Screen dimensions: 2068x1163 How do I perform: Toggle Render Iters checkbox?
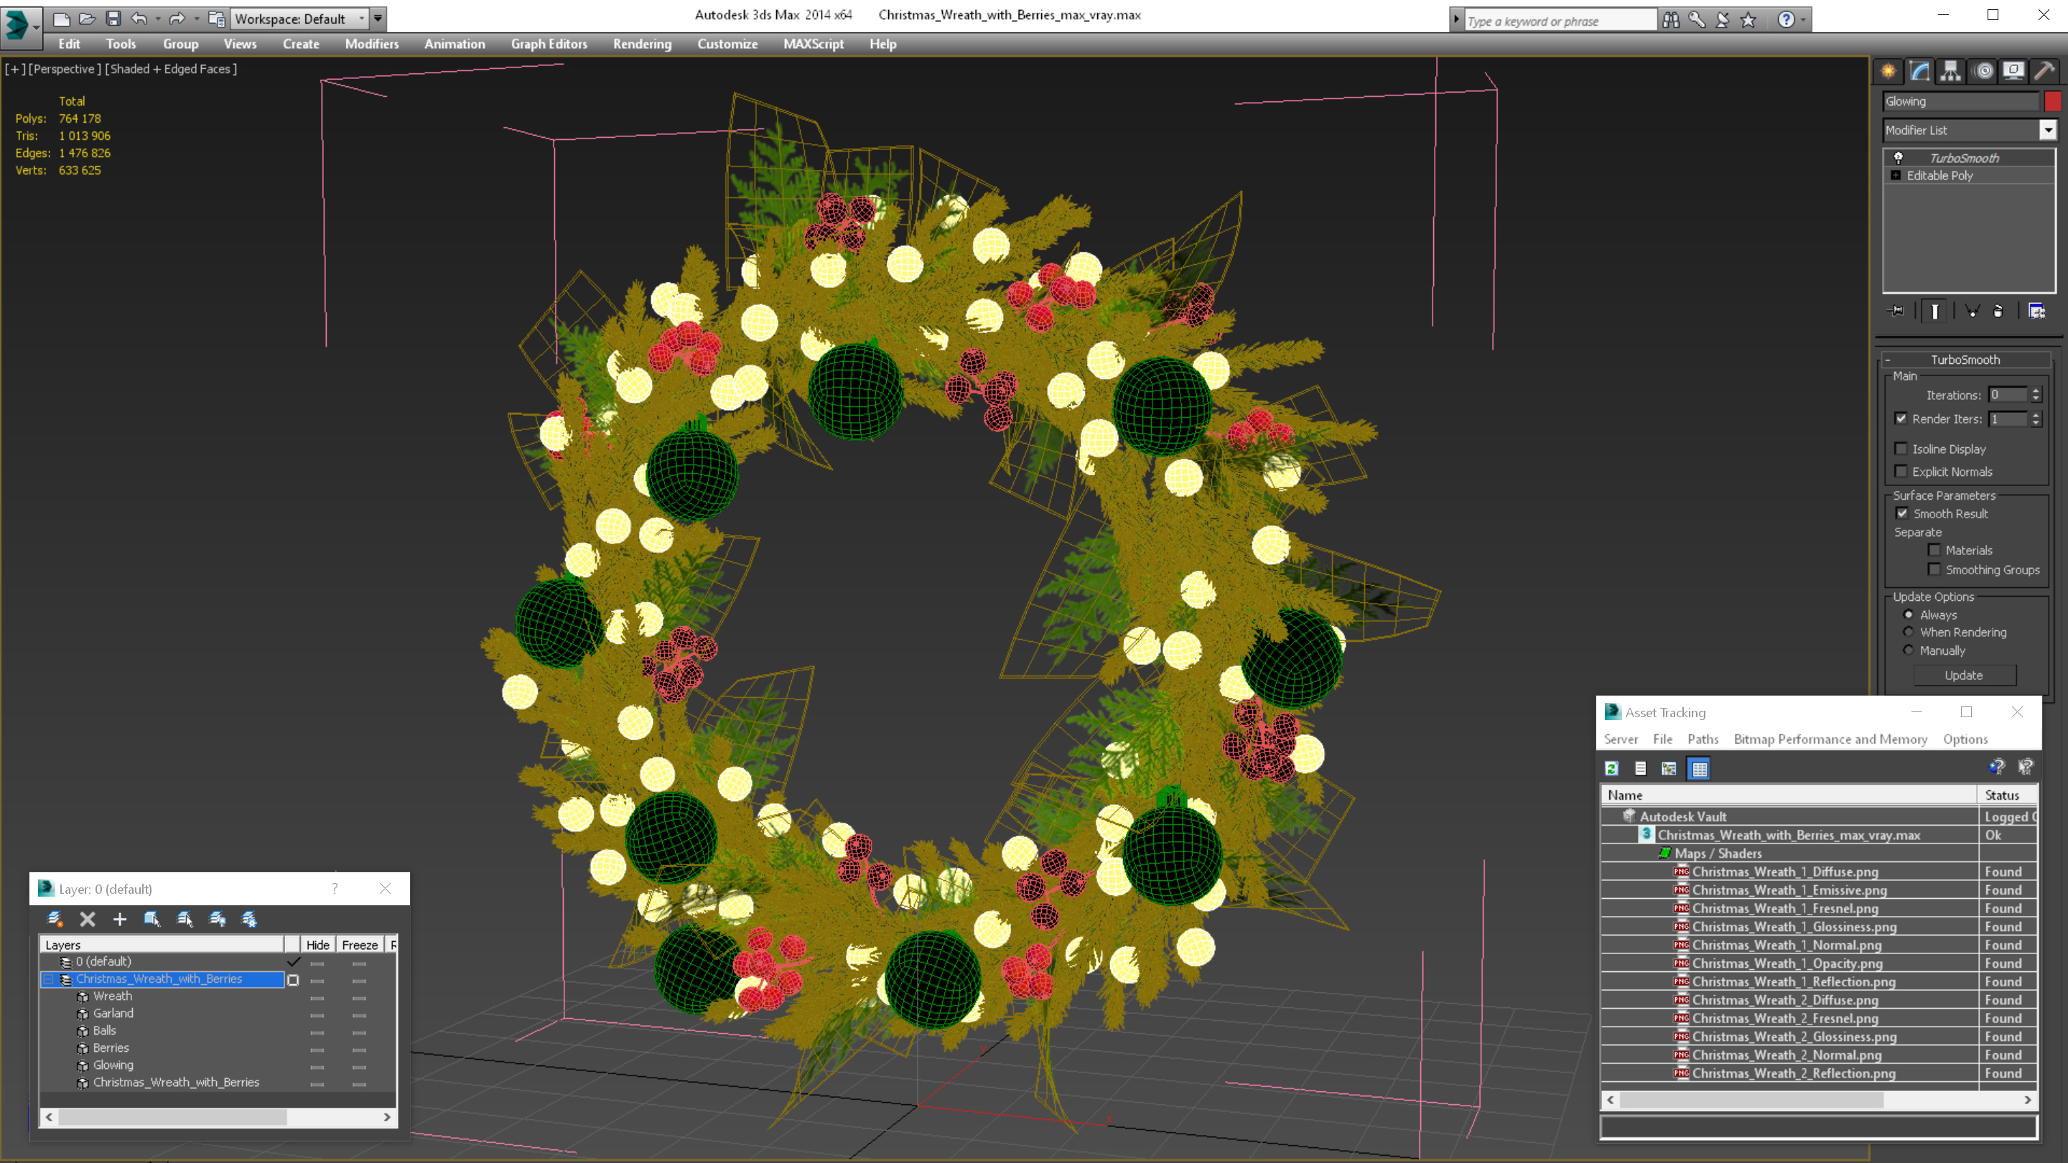click(x=1901, y=418)
